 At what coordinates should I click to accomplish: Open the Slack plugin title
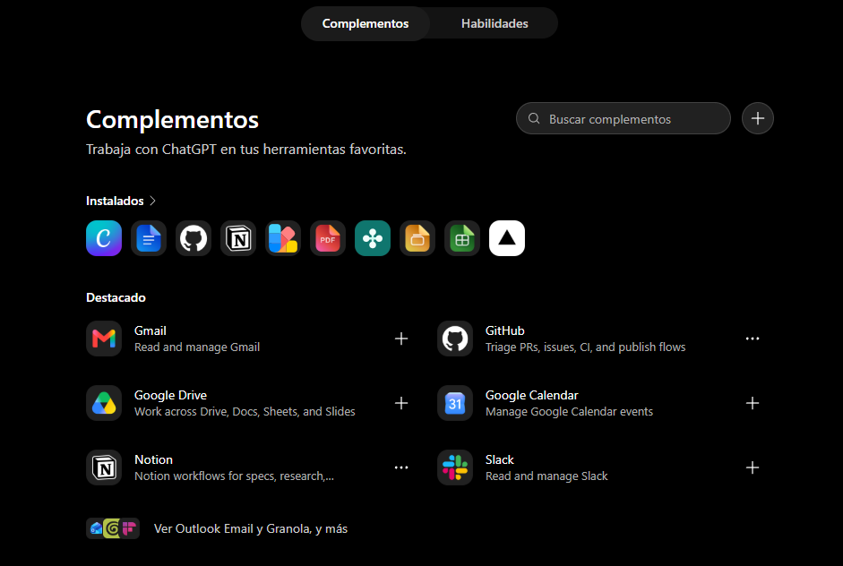500,459
